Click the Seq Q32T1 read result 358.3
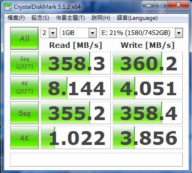The image size is (192, 173). pyautogui.click(x=76, y=63)
